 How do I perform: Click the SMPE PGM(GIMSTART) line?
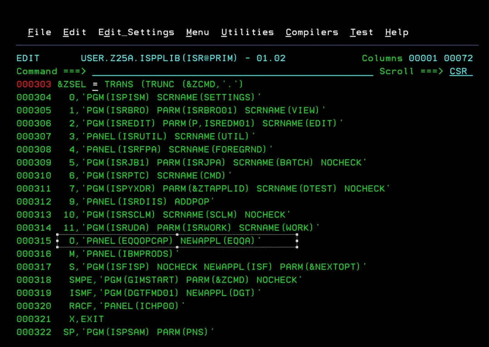185,280
